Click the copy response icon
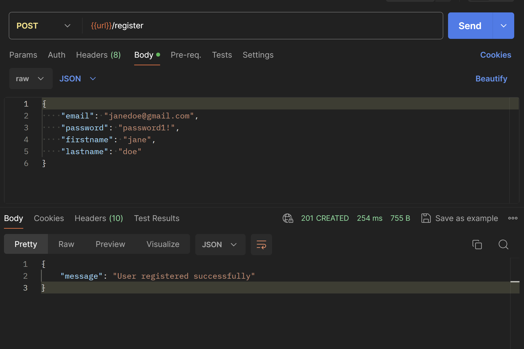This screenshot has width=524, height=349. [477, 245]
